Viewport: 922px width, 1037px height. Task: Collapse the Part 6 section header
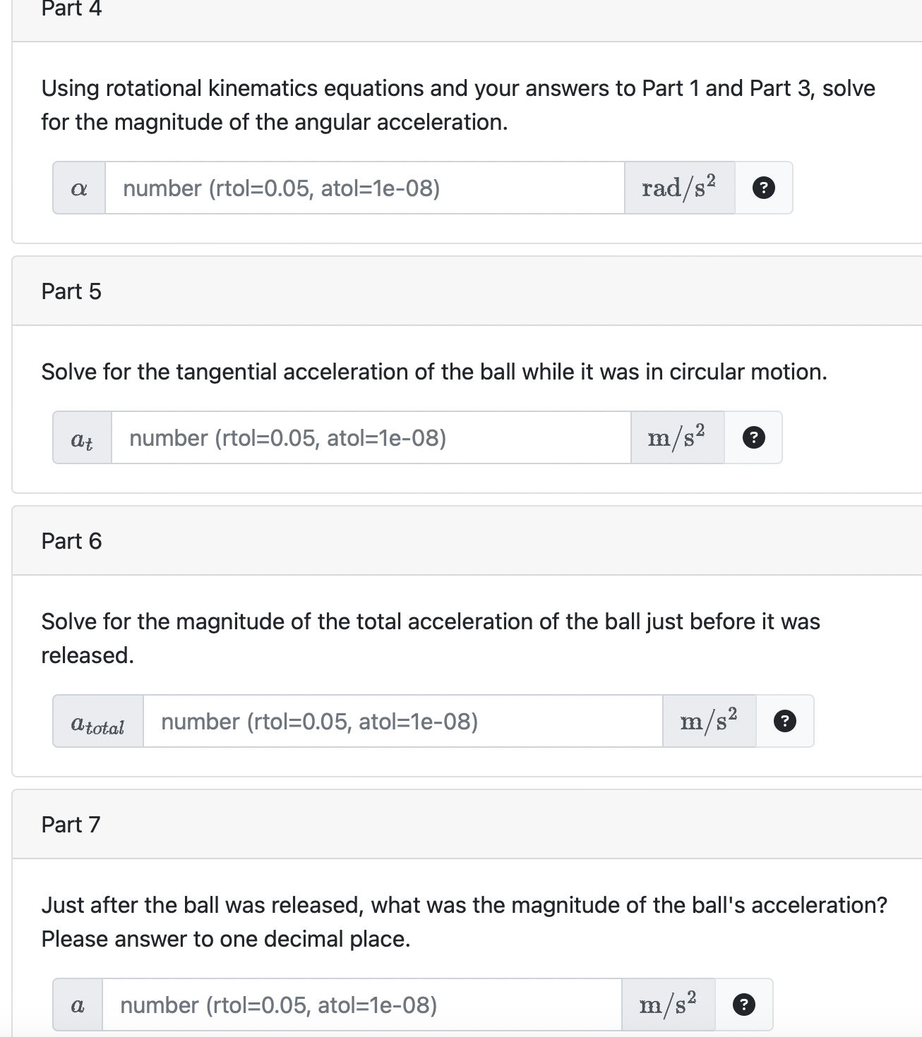[72, 540]
